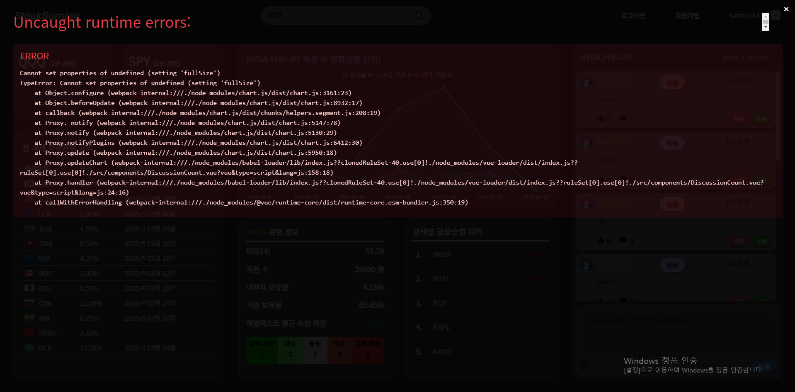Click the BOJ rate 0.50%

pos(89,288)
